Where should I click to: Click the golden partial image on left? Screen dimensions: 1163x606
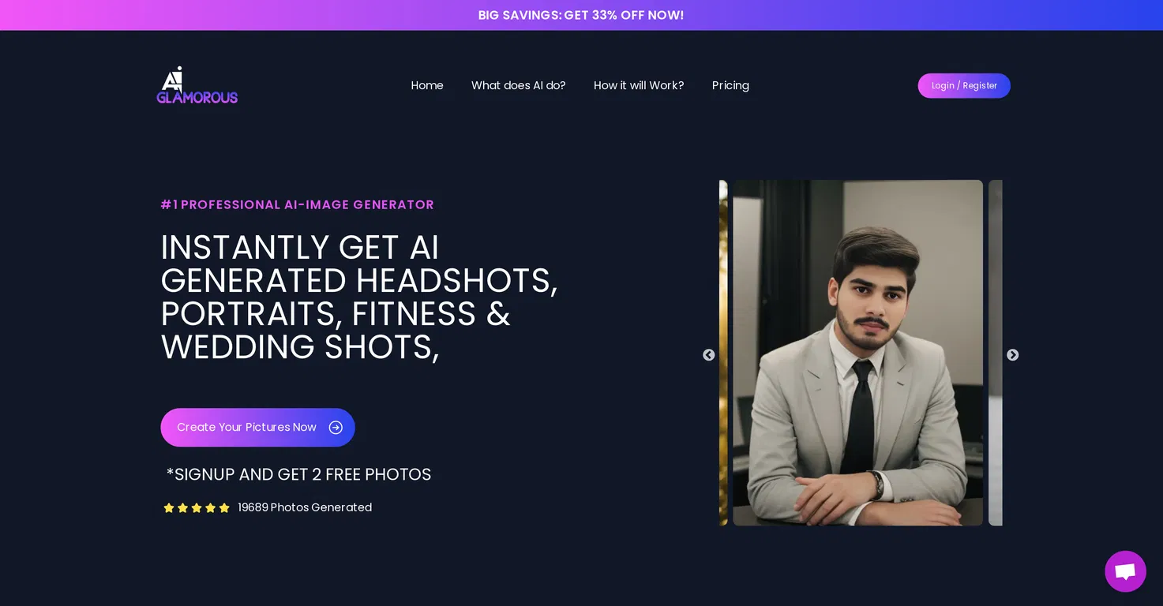coord(723,353)
